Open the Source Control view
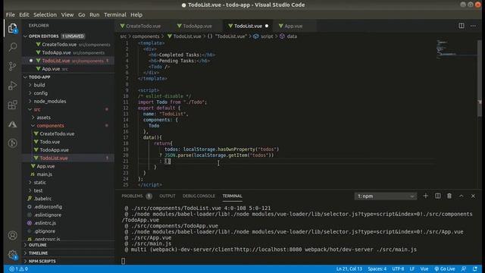This screenshot has width=485, height=273. pyautogui.click(x=12, y=66)
